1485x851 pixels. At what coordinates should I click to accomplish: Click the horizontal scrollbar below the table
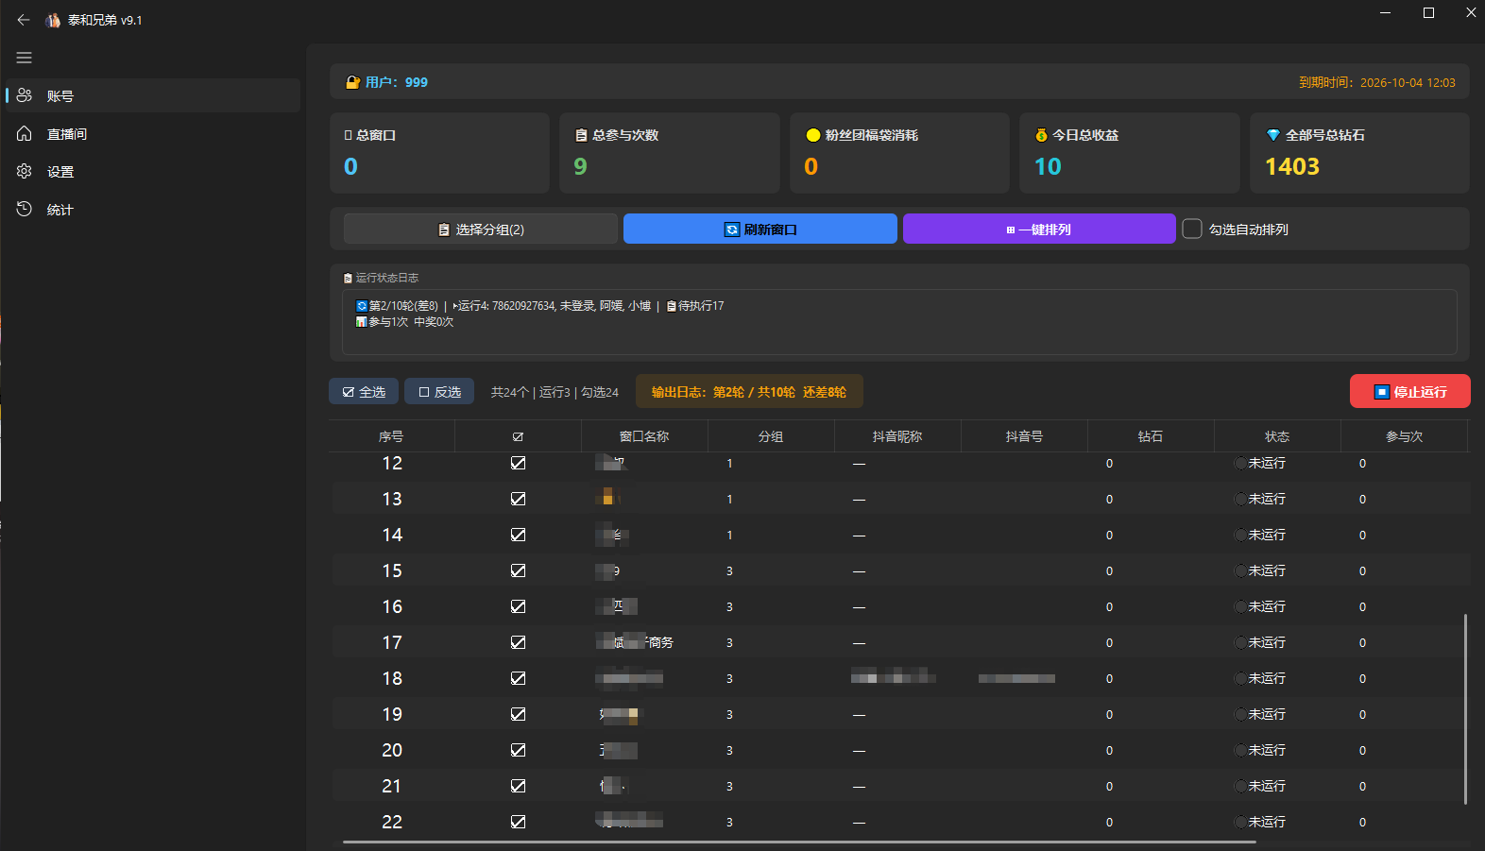799,842
